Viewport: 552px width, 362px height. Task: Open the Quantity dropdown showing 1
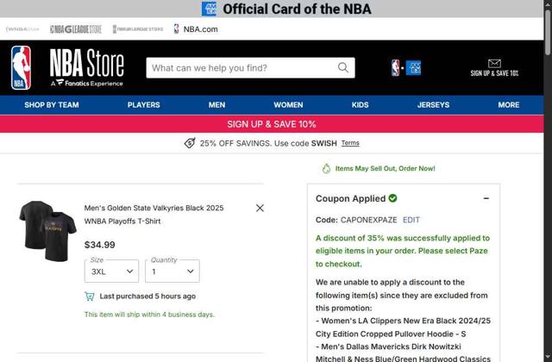coord(172,271)
